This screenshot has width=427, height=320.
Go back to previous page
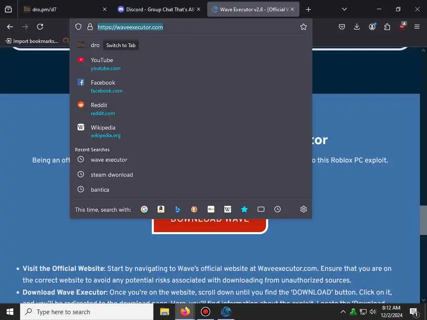click(10, 27)
